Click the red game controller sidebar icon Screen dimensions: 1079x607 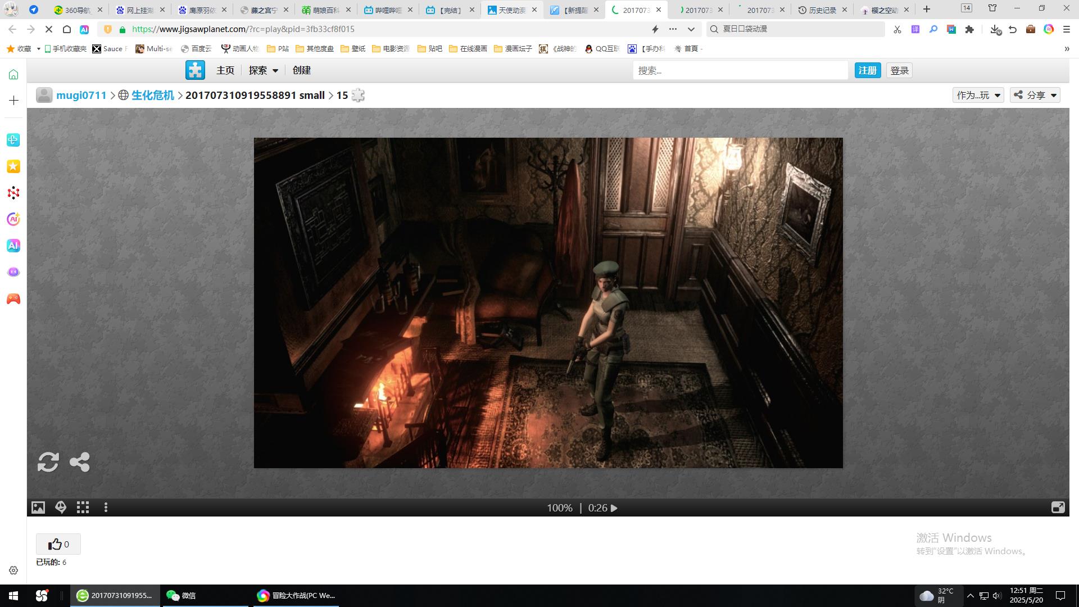(13, 299)
